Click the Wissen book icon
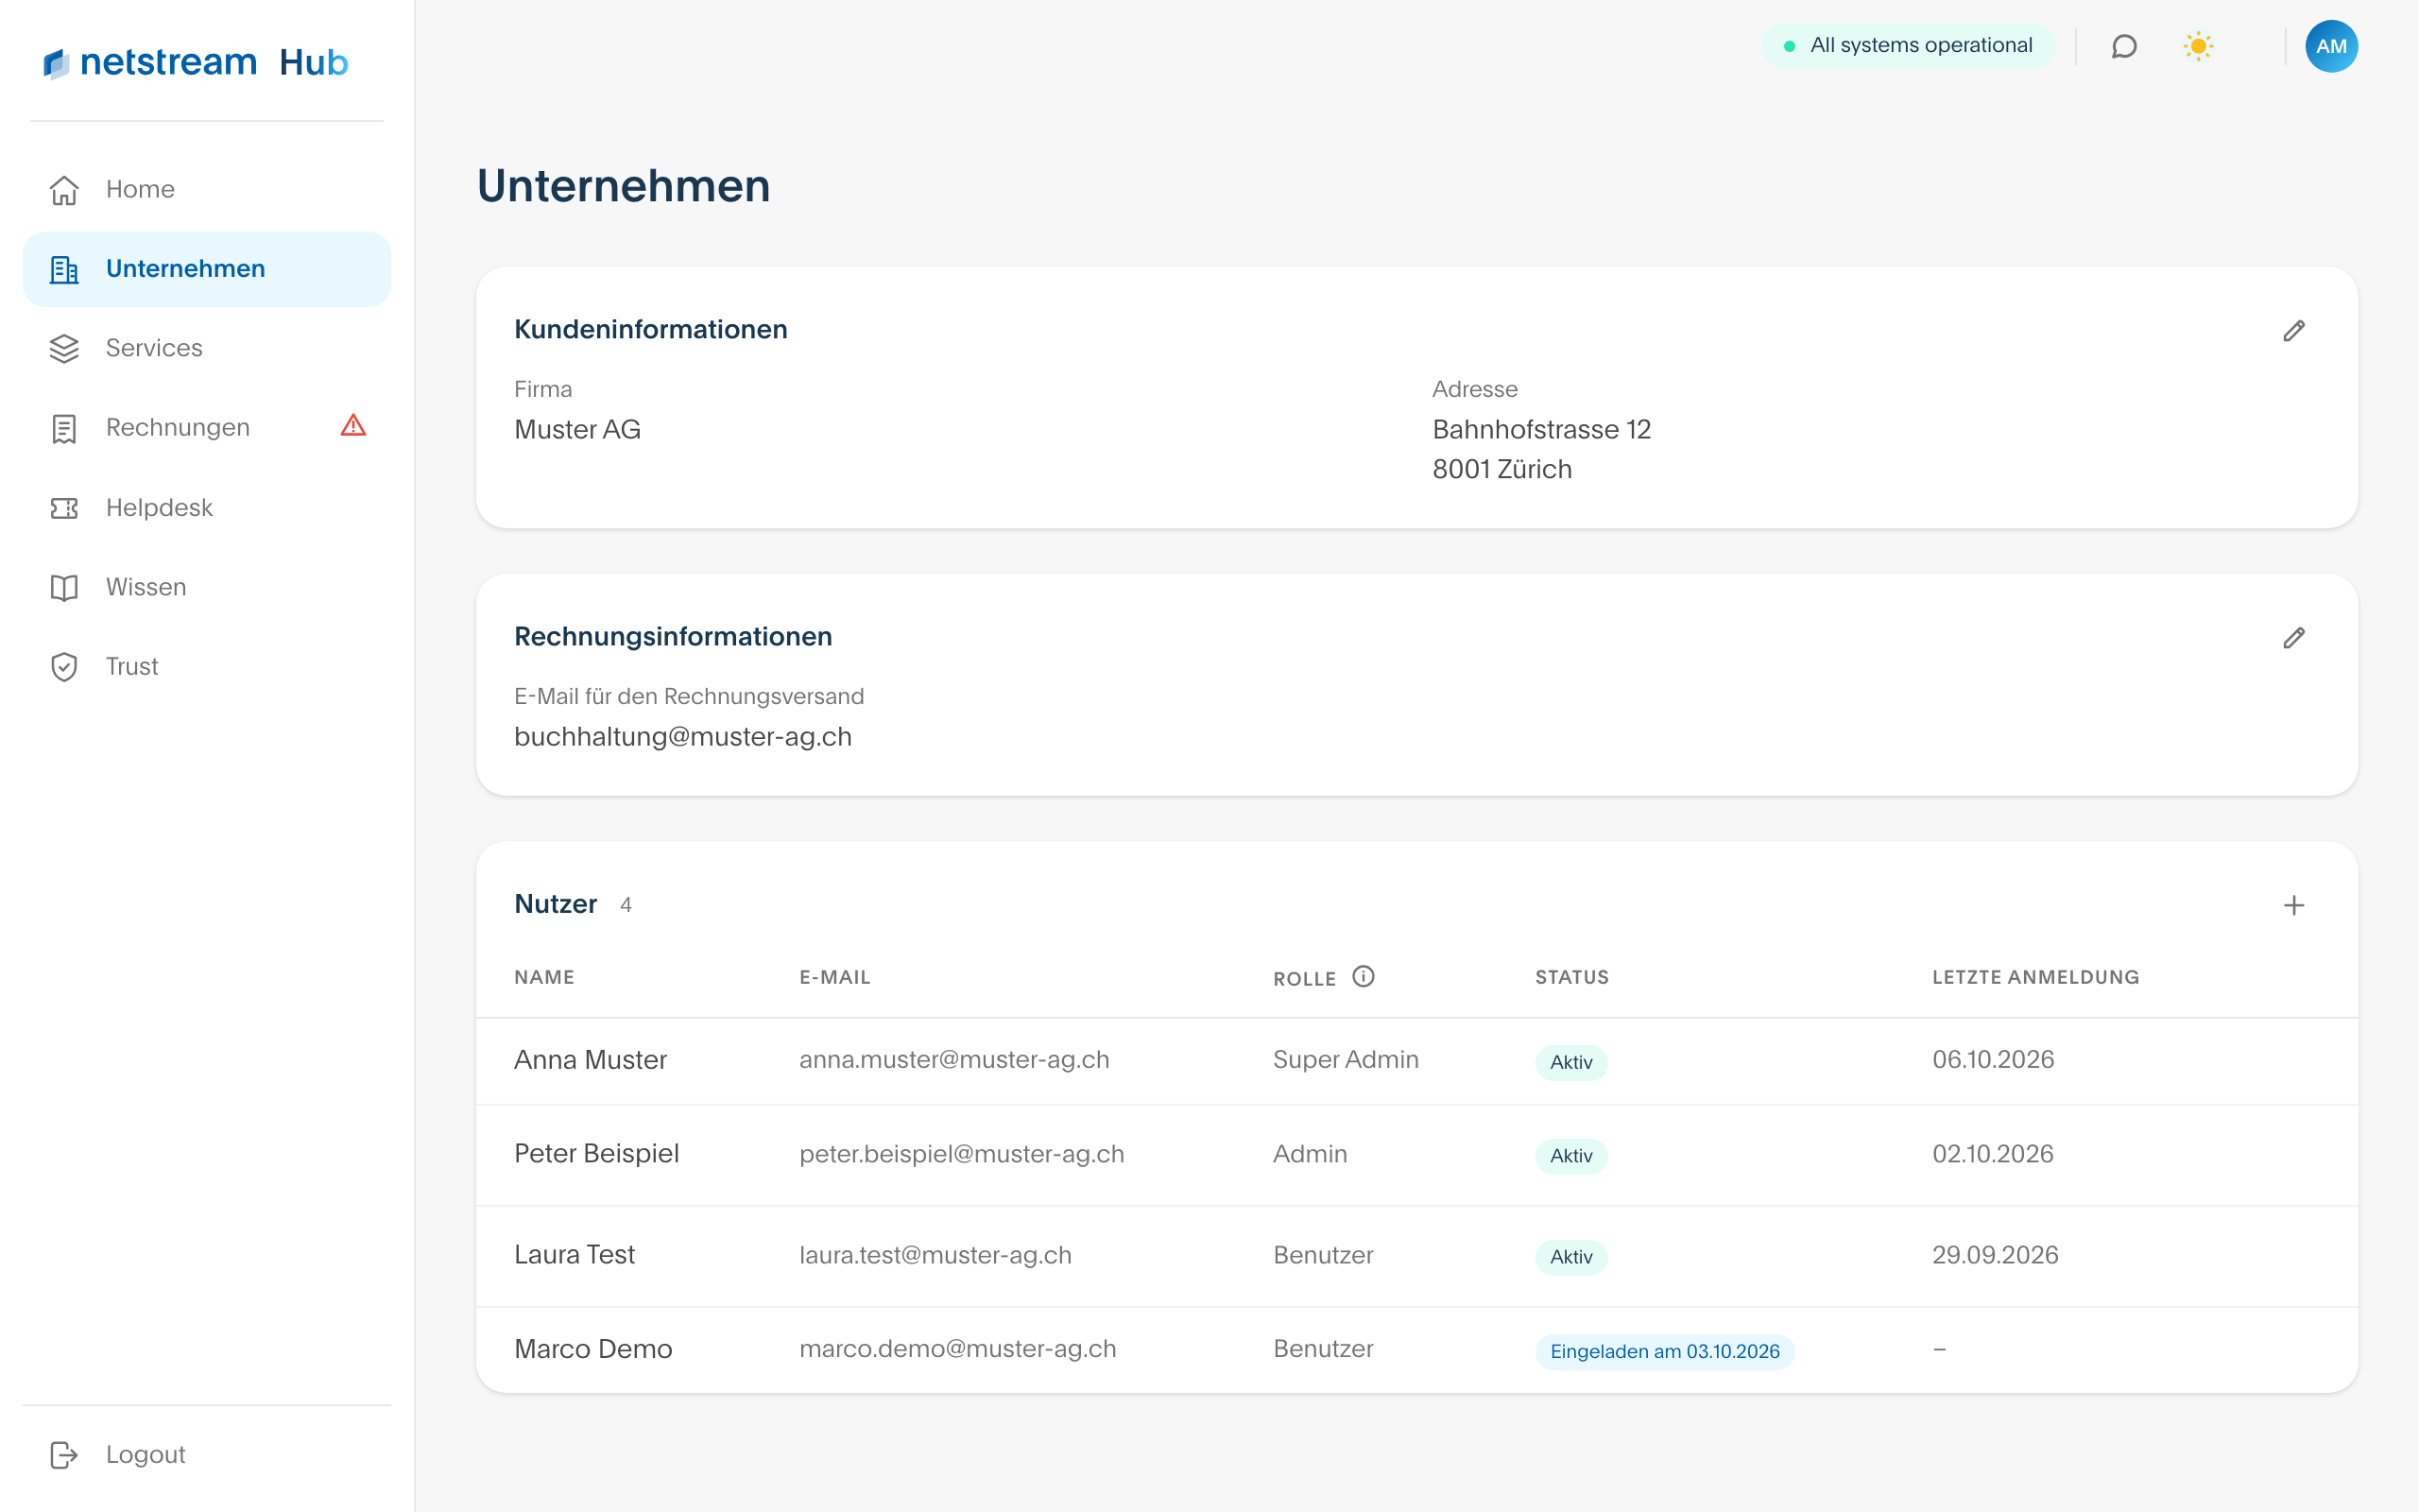The image size is (2419, 1512). coord(64,587)
